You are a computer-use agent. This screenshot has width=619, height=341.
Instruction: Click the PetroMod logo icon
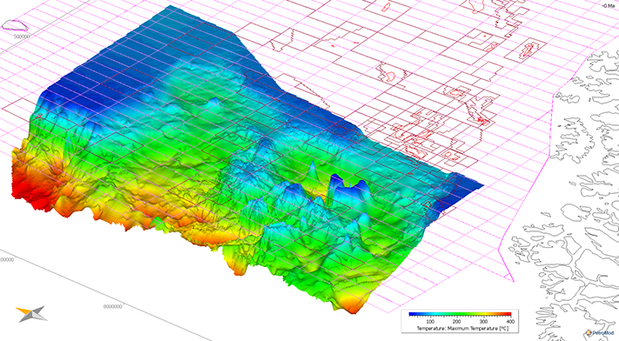[589, 333]
